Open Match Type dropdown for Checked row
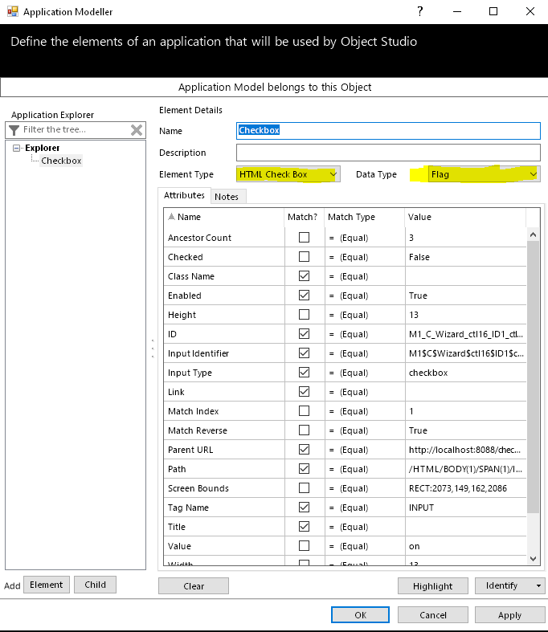The height and width of the screenshot is (632, 548). coord(365,257)
